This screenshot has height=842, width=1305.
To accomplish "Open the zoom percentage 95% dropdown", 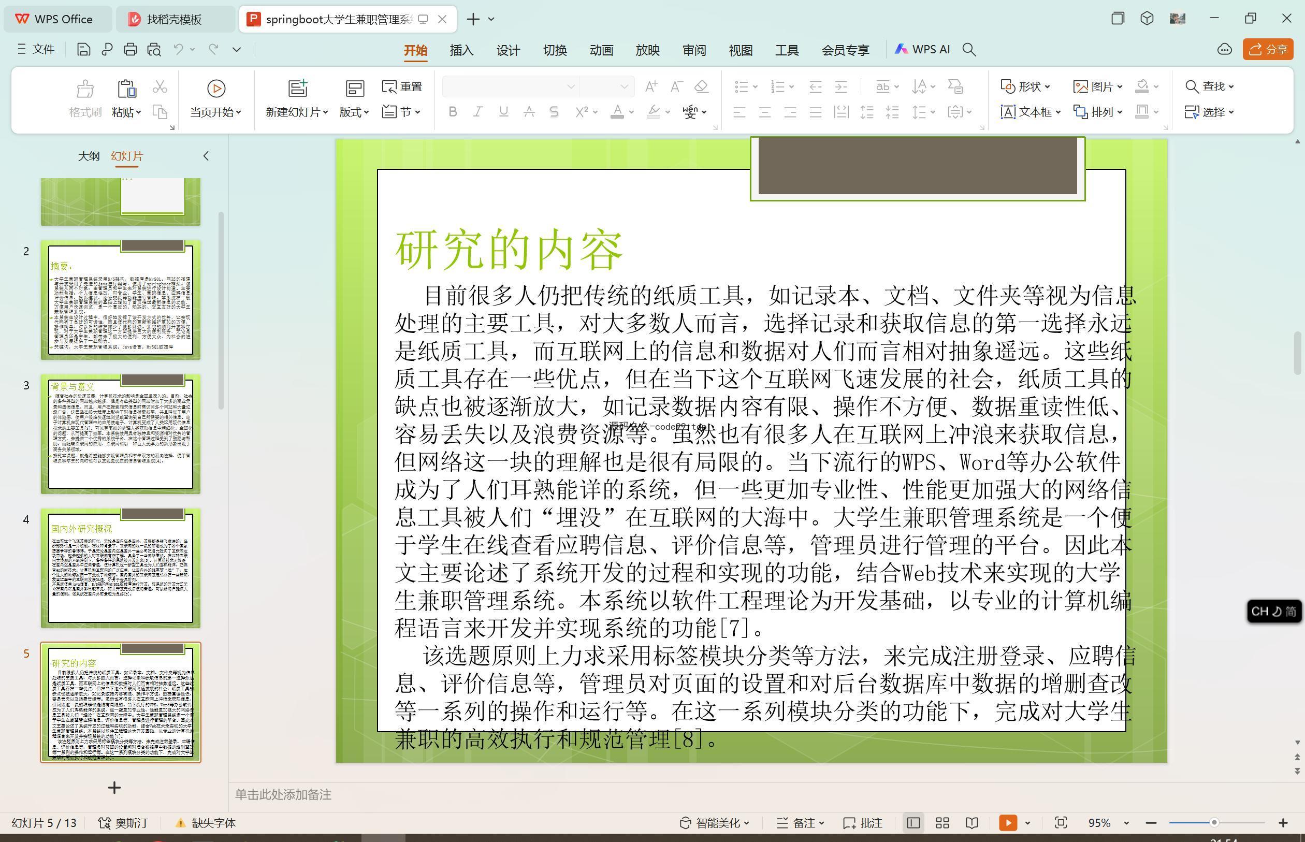I will [1126, 823].
